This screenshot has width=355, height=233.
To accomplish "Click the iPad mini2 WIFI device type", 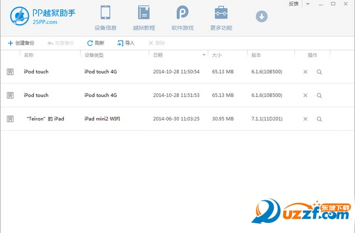I will click(x=103, y=119).
